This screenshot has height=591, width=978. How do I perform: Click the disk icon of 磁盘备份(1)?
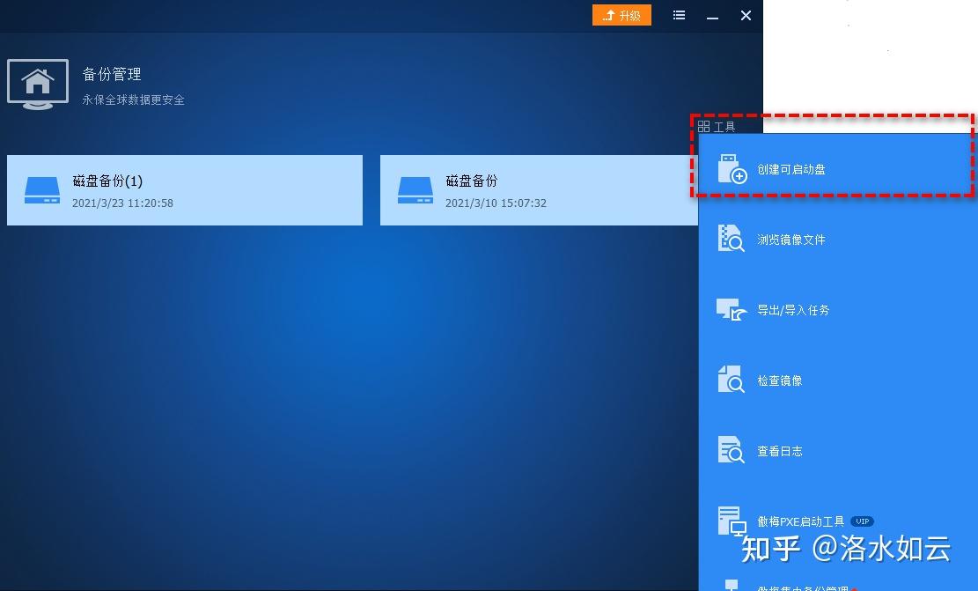41,190
